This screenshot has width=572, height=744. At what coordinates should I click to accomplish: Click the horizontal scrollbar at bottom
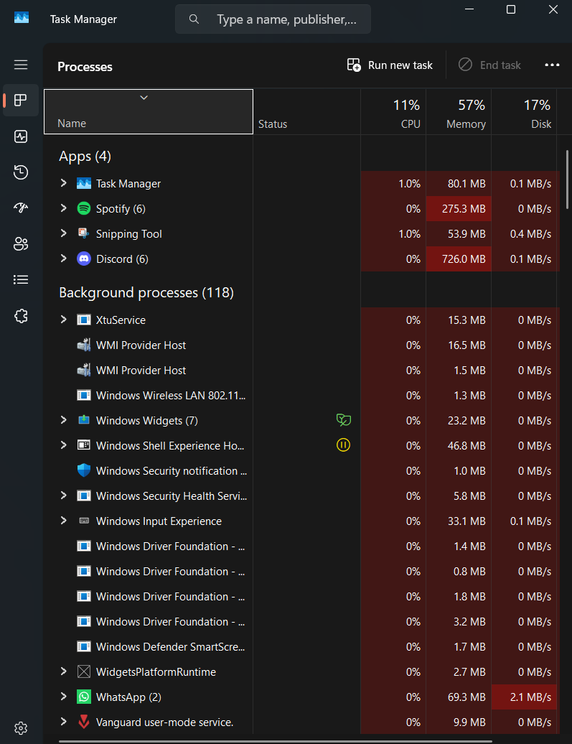pyautogui.click(x=275, y=740)
